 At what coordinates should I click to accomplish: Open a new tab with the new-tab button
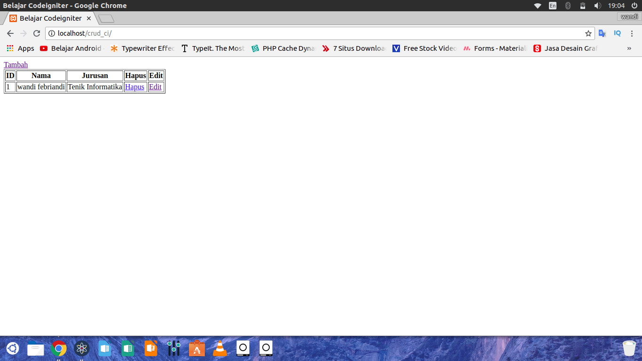tap(106, 19)
